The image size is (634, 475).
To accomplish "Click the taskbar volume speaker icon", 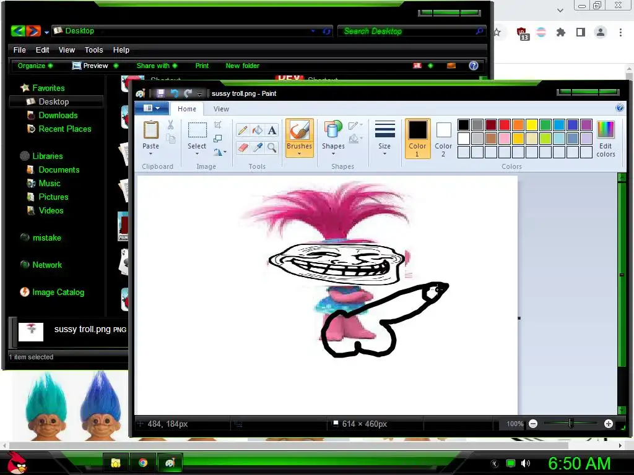I will point(525,463).
